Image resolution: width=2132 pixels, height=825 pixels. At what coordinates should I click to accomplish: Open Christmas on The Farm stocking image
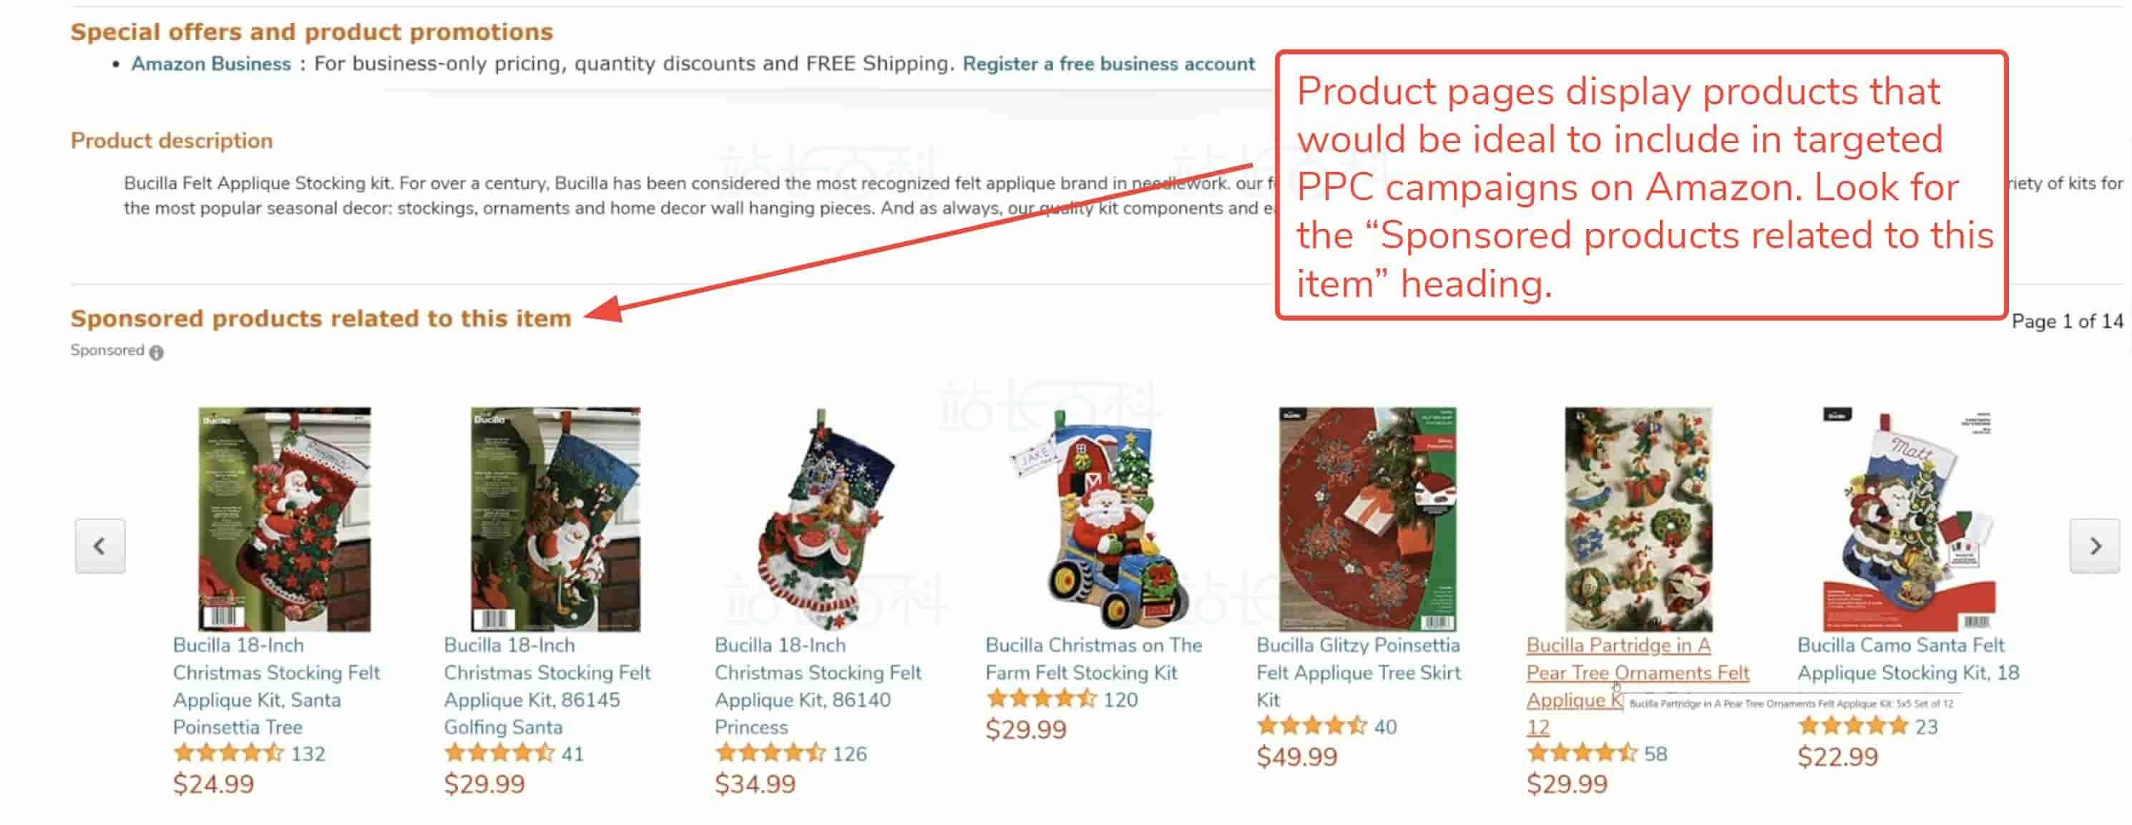tap(1097, 519)
